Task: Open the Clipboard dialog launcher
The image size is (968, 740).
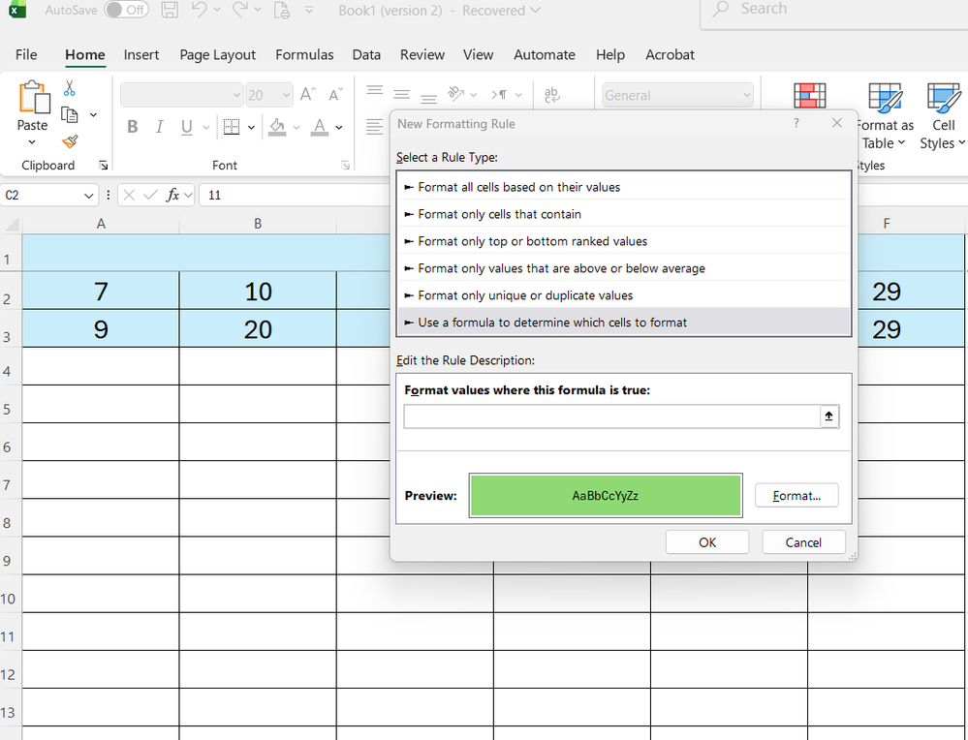Action: click(x=103, y=166)
